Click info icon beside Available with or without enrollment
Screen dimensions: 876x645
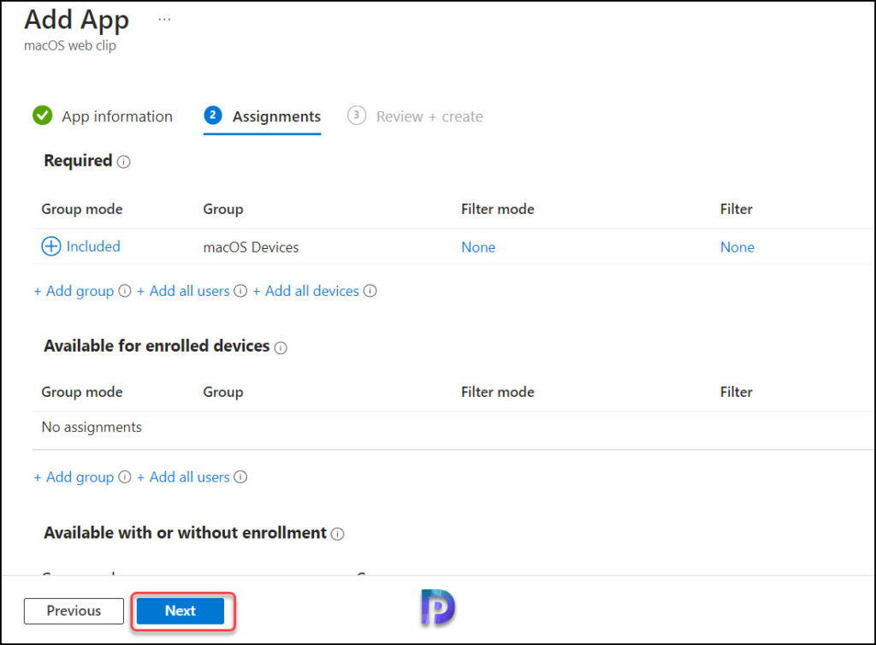pos(337,535)
